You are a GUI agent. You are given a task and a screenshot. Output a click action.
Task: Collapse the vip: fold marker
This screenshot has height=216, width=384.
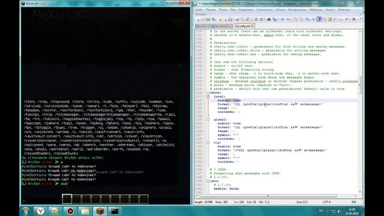208,143
